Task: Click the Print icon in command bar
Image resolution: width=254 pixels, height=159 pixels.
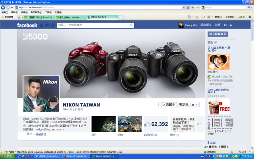Action: coord(209,17)
